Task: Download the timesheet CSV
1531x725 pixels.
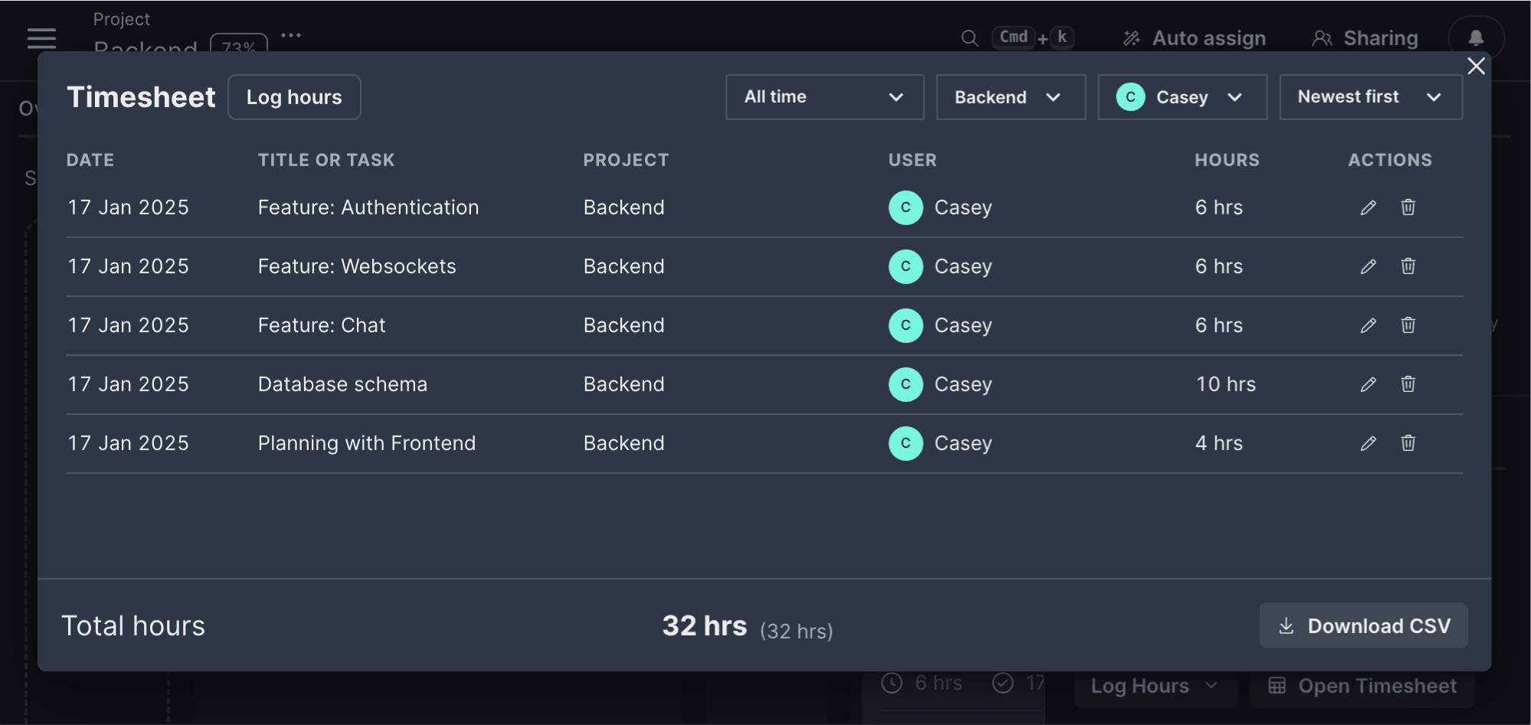Action: click(1364, 626)
